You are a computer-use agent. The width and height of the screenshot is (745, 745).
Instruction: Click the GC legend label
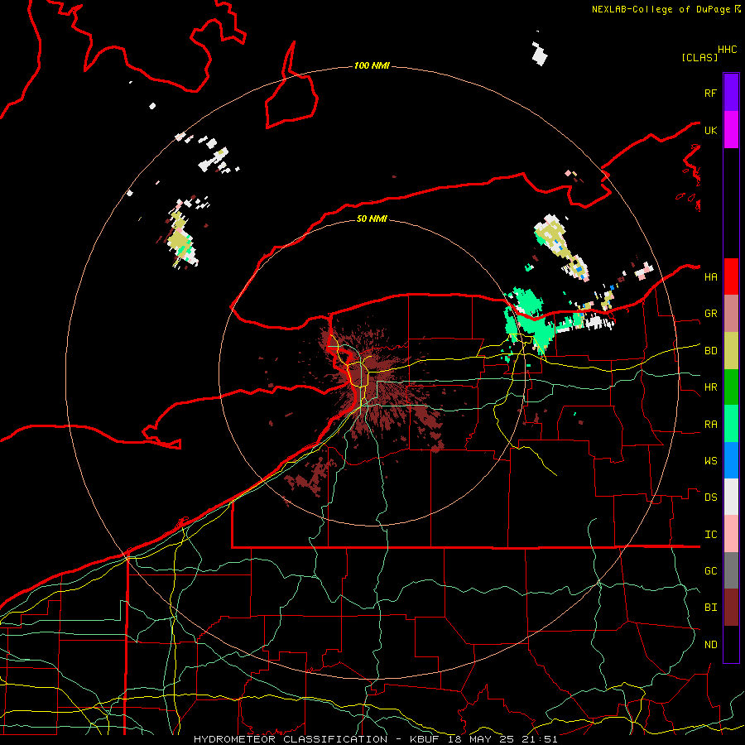tap(710, 571)
